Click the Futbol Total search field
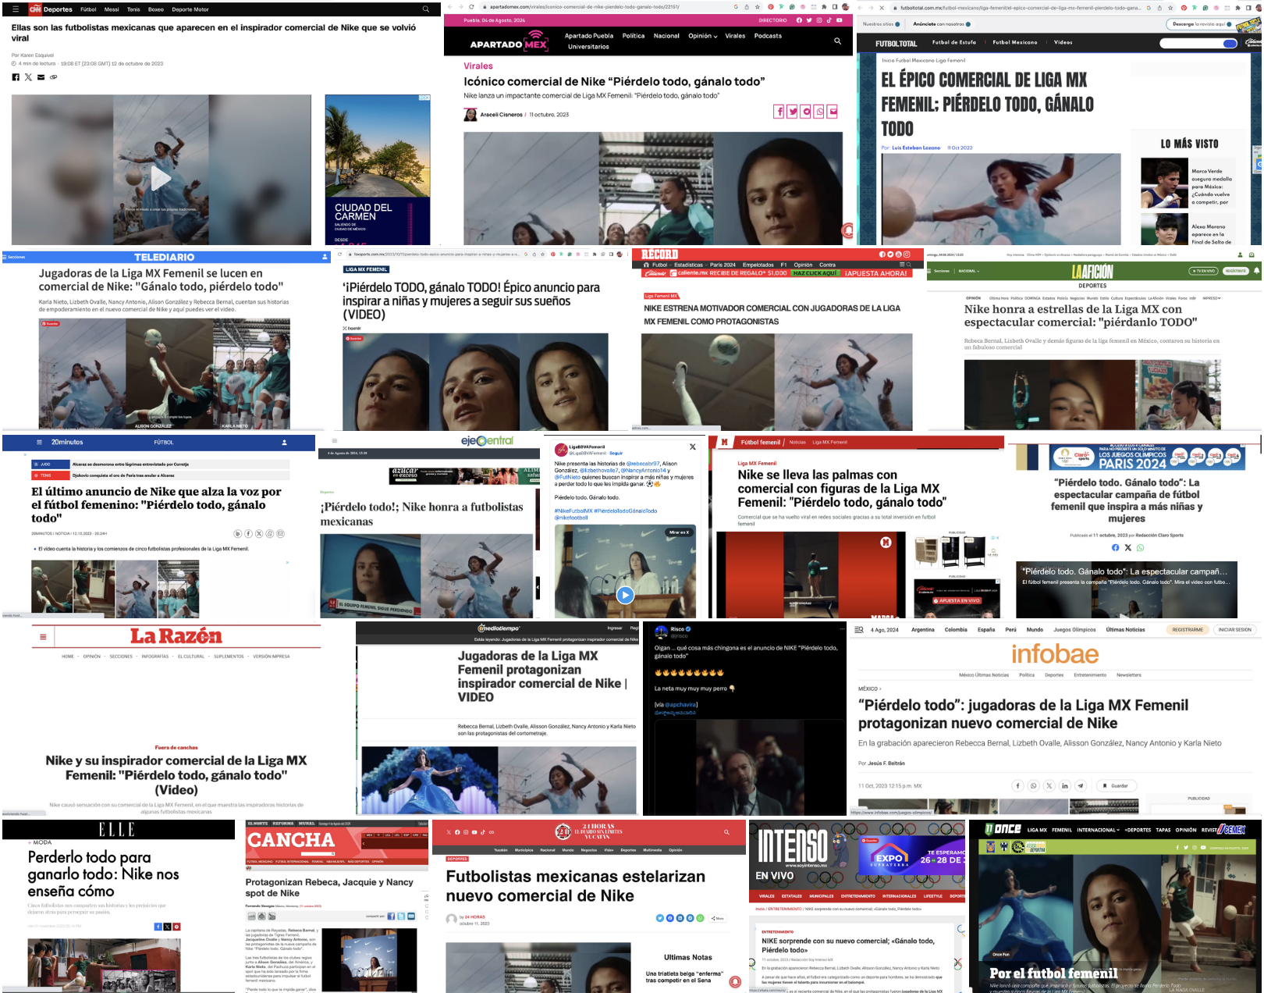The width and height of the screenshot is (1264, 993). 1198,43
